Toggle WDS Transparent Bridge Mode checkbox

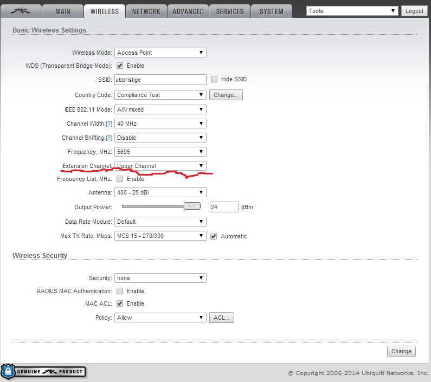point(120,66)
